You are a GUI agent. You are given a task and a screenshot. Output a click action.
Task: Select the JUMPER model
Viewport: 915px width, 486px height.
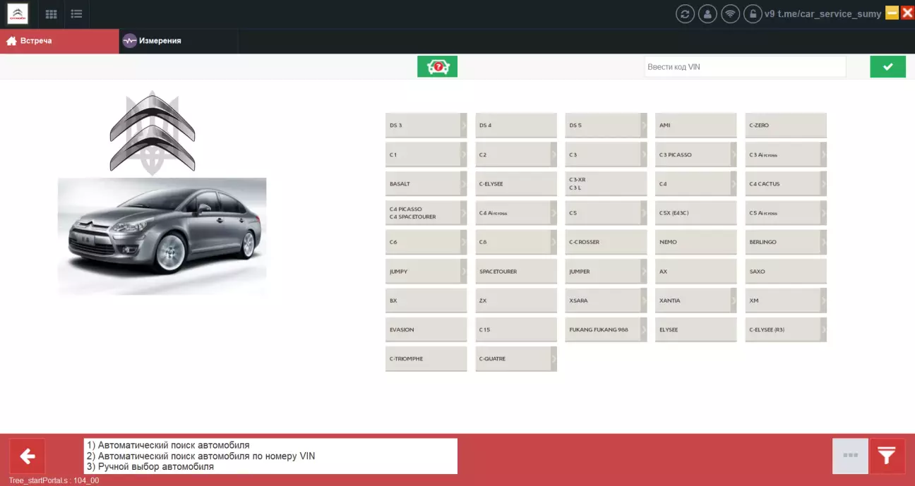(x=606, y=272)
